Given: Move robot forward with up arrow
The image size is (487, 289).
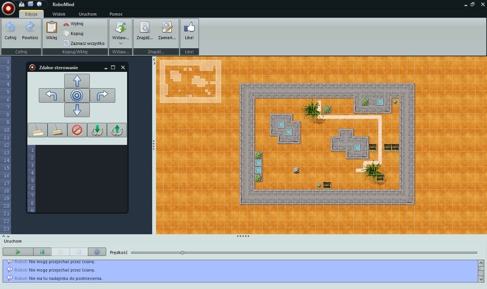Looking at the screenshot, I should coord(77,81).
